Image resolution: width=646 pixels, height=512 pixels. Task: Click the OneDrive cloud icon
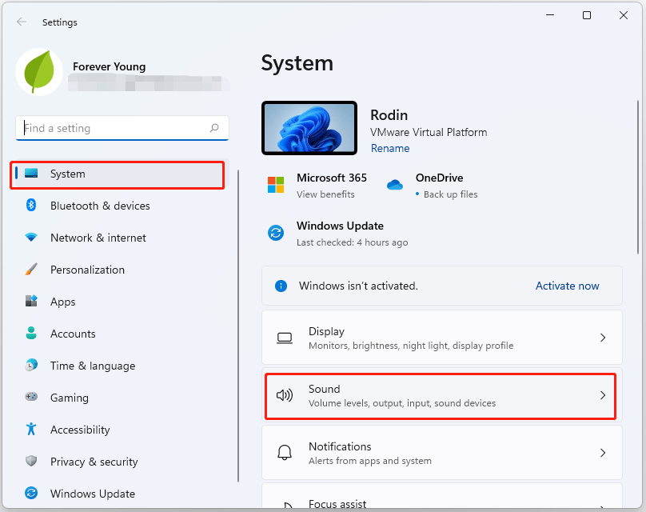394,185
